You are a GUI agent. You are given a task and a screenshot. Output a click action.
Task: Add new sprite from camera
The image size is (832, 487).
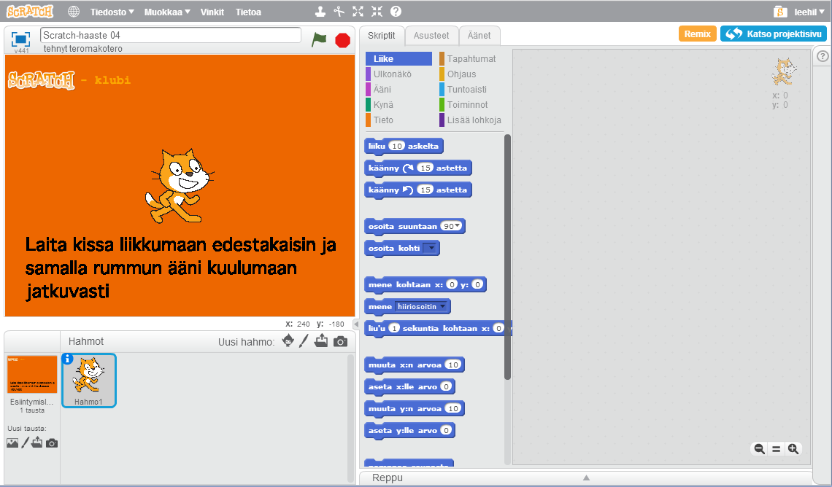click(x=340, y=341)
